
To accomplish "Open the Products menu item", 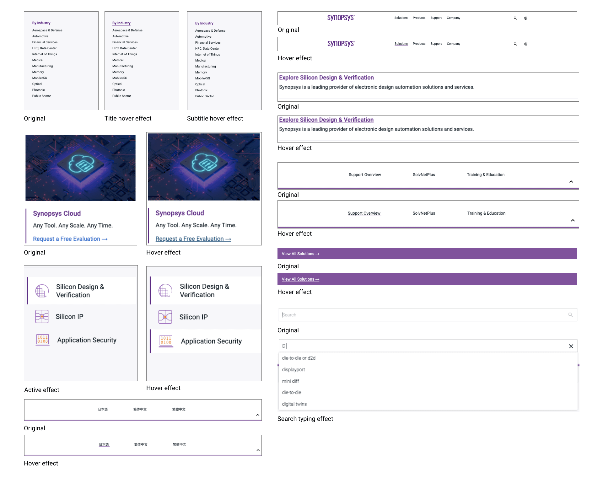I will 419,18.
